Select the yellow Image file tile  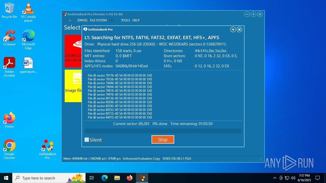click(73, 86)
